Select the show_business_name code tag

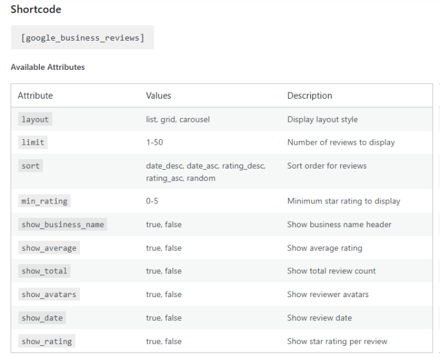click(x=62, y=225)
